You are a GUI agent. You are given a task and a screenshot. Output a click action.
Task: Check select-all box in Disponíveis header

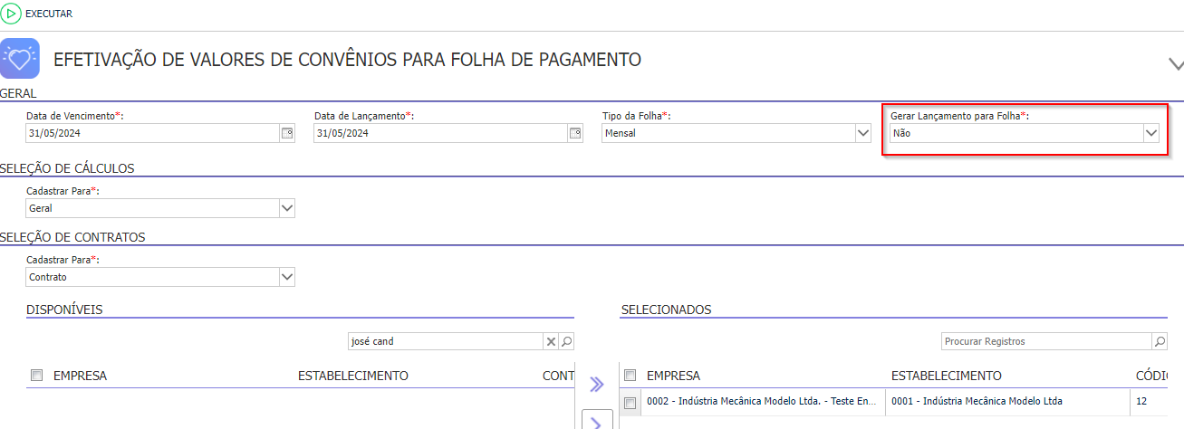pos(36,376)
